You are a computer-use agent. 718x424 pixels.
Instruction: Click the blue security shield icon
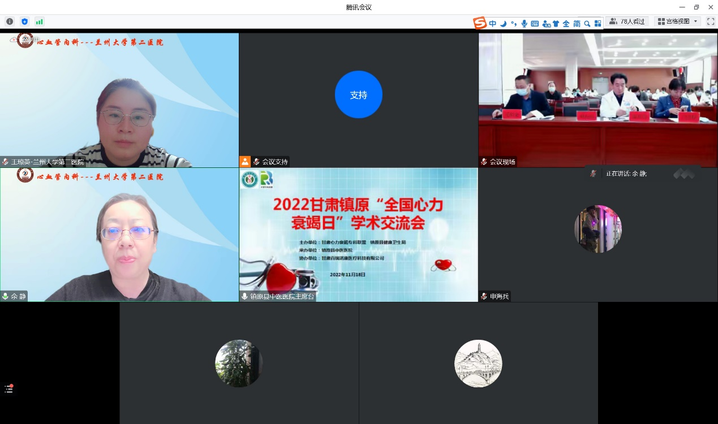coord(24,21)
